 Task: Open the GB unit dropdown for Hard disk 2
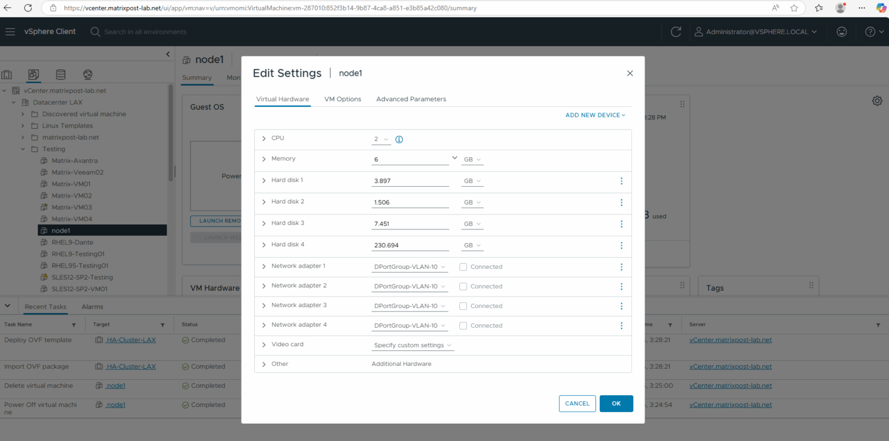click(472, 202)
